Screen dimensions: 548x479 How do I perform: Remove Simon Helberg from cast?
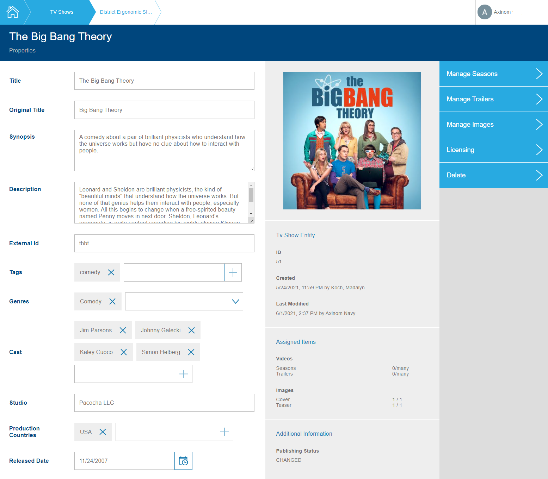[x=191, y=352]
